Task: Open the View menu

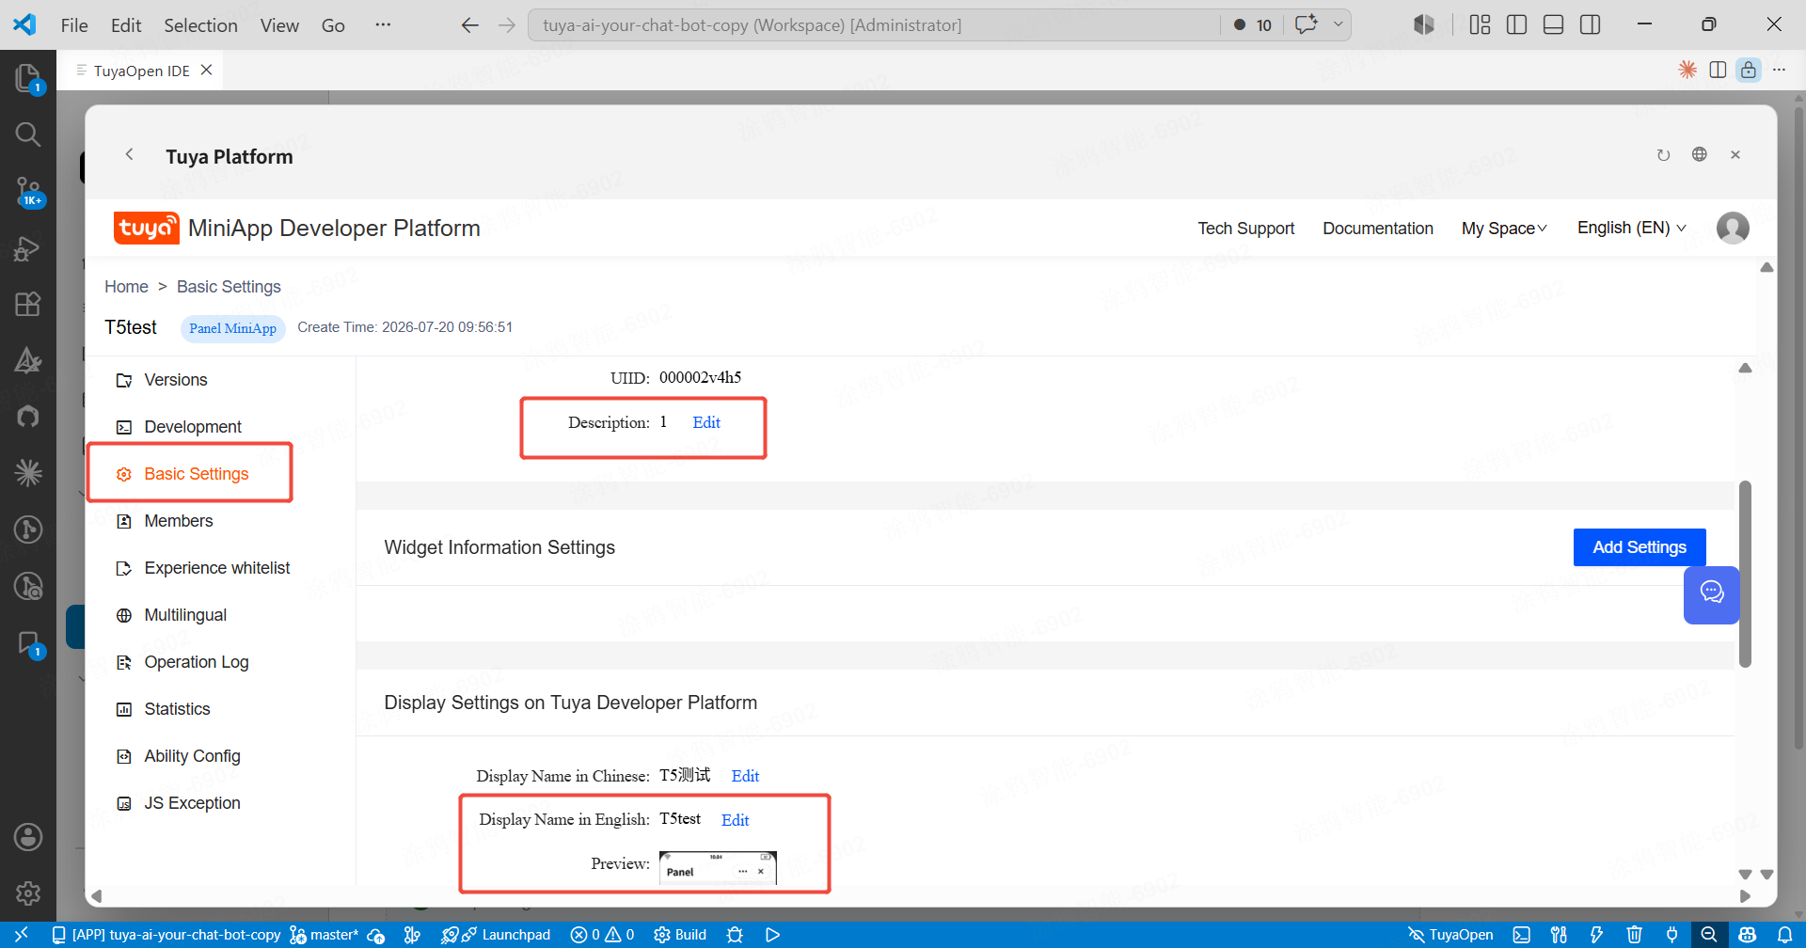Action: coord(279,25)
